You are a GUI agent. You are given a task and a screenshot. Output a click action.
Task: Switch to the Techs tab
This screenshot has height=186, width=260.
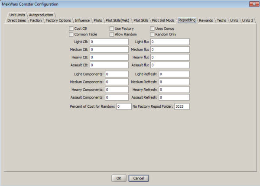click(x=221, y=20)
